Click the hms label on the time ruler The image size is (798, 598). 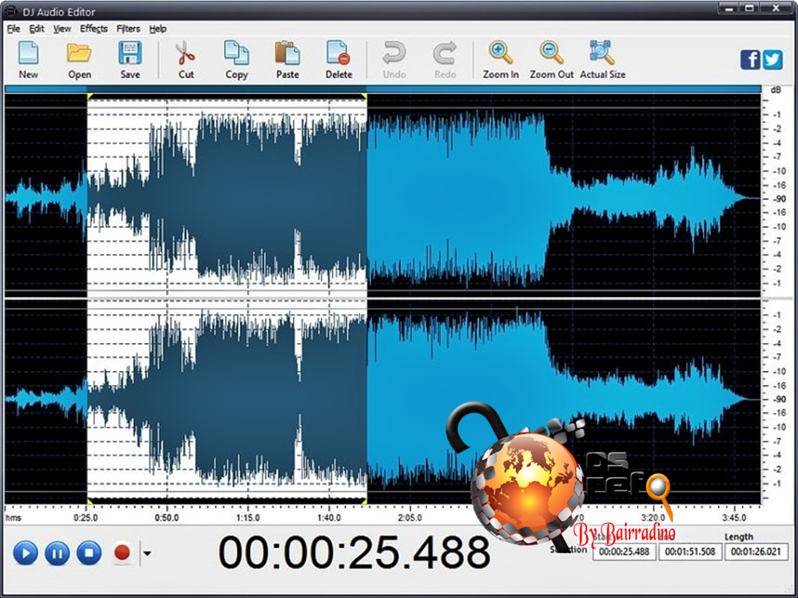pos(13,518)
